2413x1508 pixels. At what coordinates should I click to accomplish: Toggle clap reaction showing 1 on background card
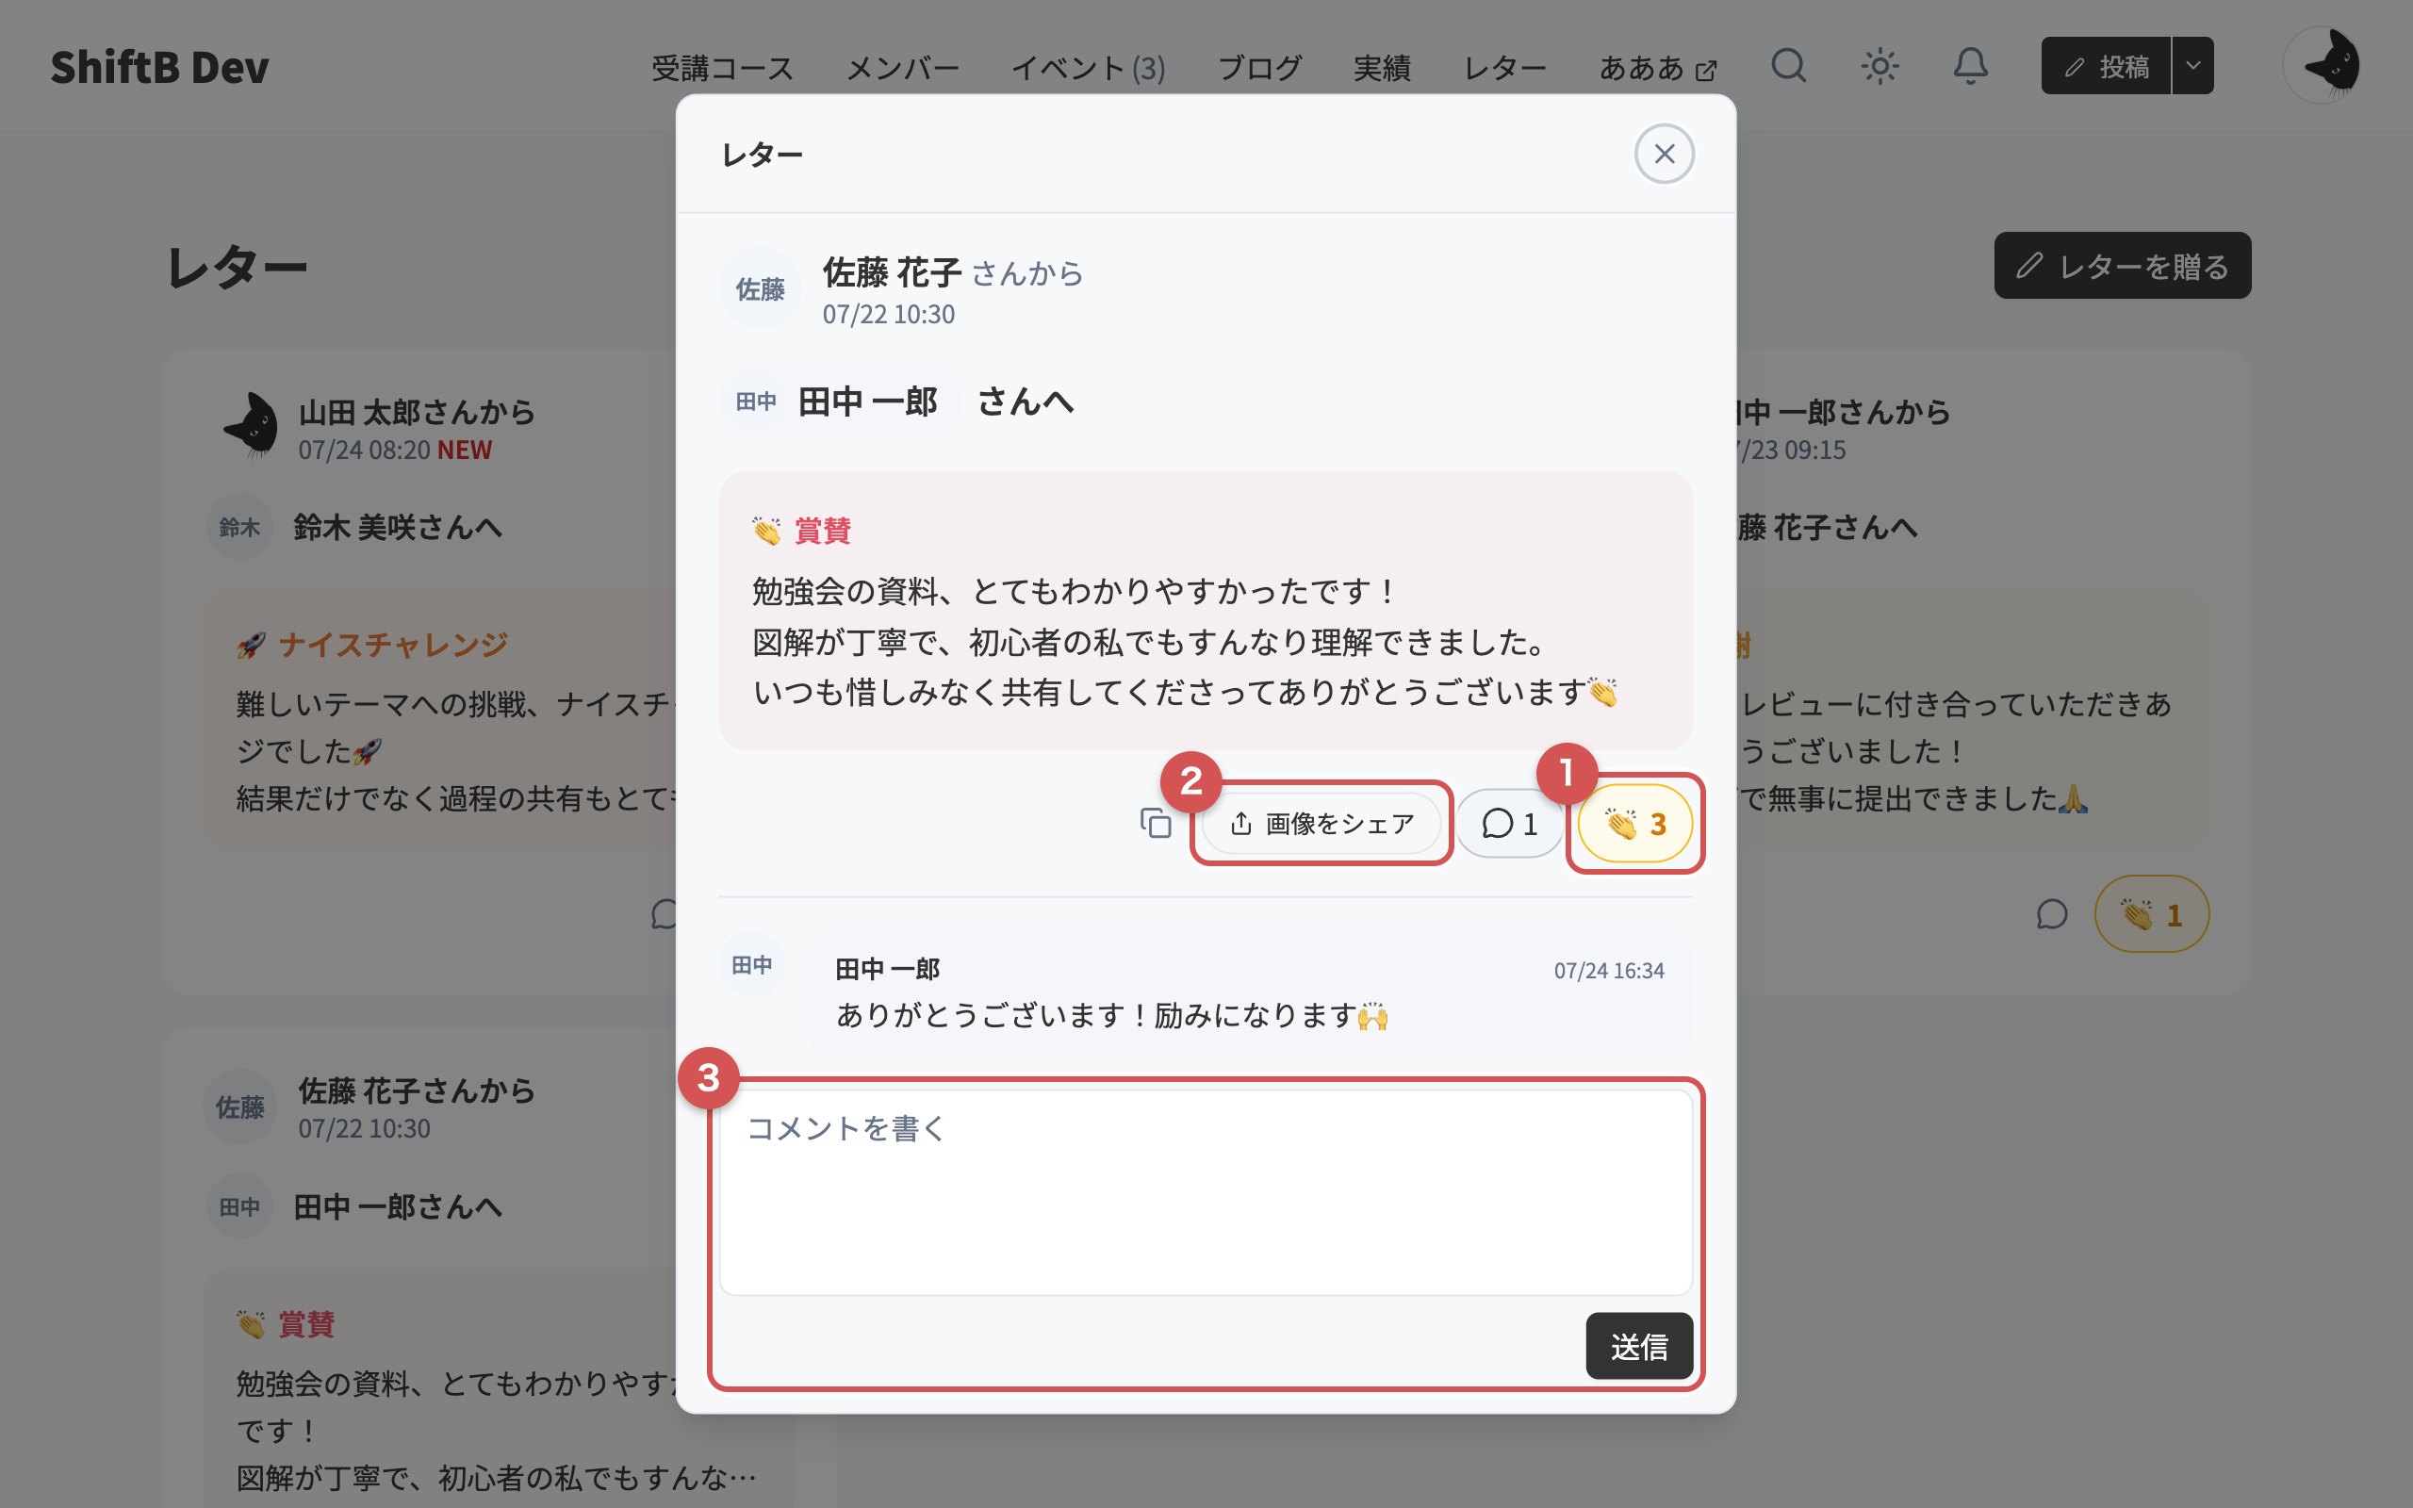(x=2152, y=913)
